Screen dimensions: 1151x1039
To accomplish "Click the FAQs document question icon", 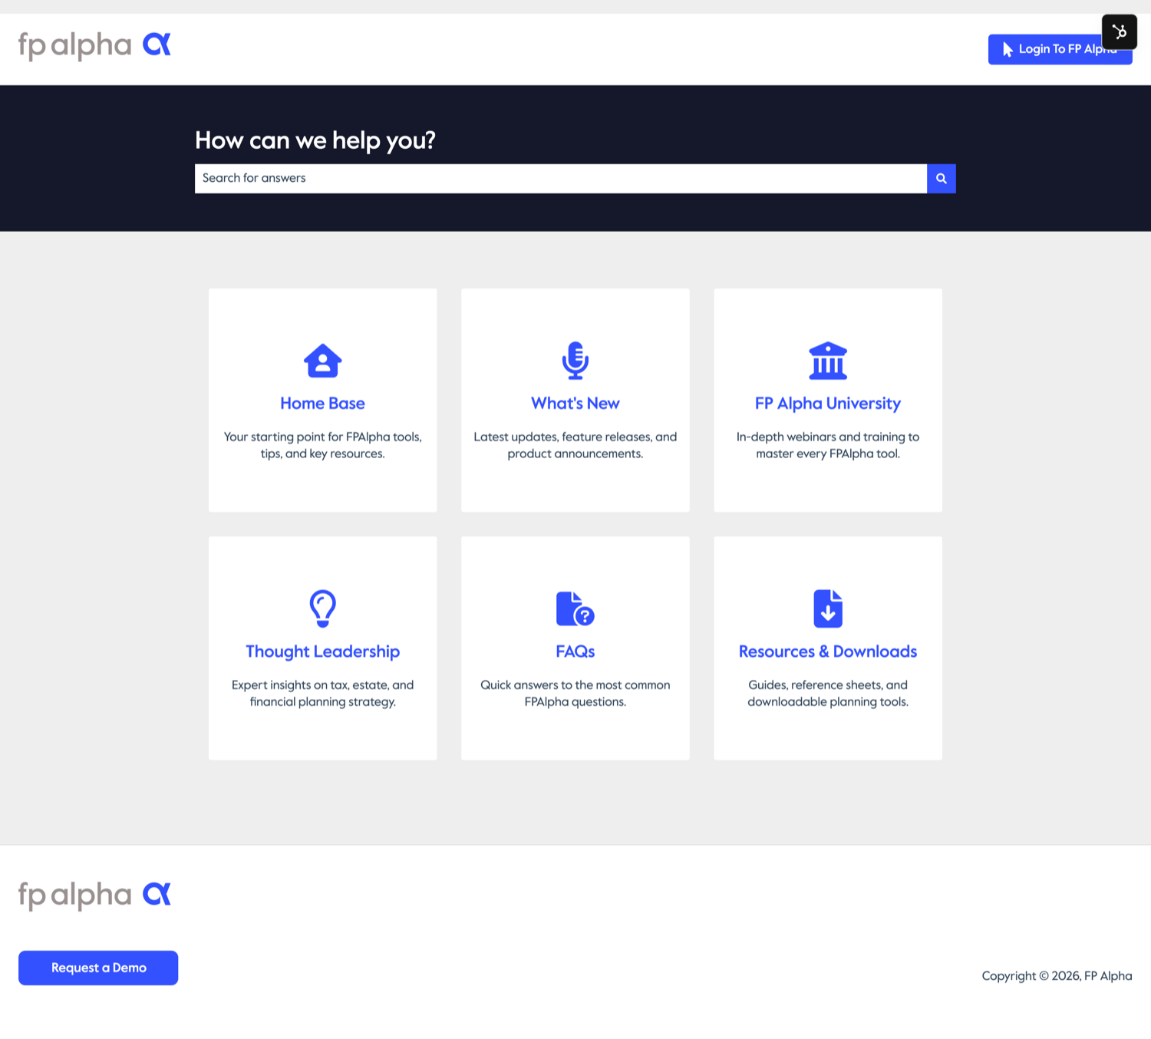I will pos(575,609).
